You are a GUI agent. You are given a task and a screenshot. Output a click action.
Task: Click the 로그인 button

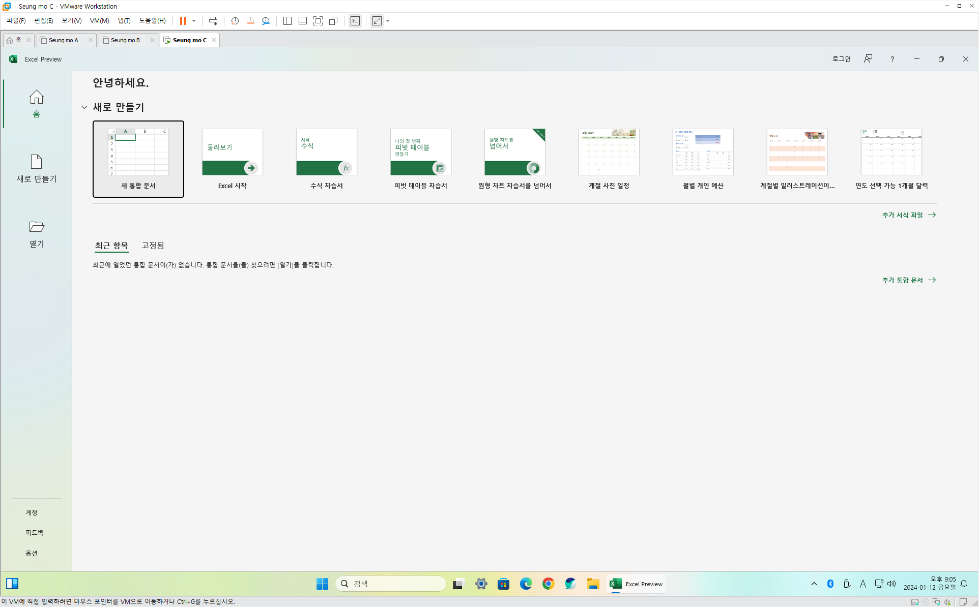pyautogui.click(x=841, y=59)
